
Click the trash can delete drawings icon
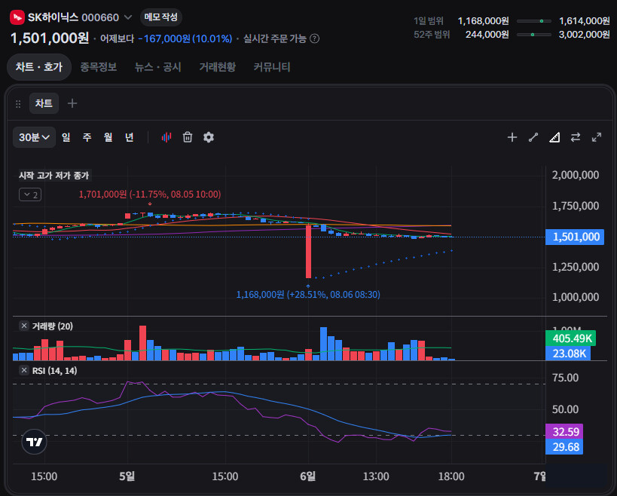(188, 137)
